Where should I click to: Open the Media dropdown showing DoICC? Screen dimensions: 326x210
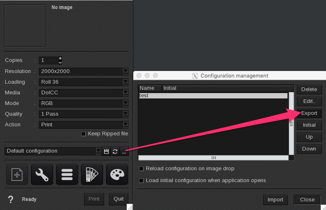[x=125, y=93]
